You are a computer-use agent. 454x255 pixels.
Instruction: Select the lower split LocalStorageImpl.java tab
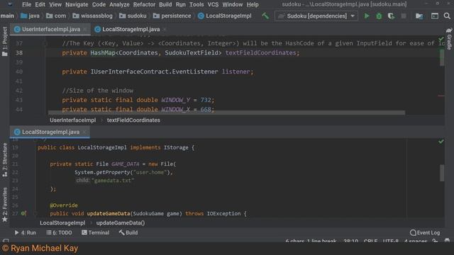pyautogui.click(x=50, y=132)
